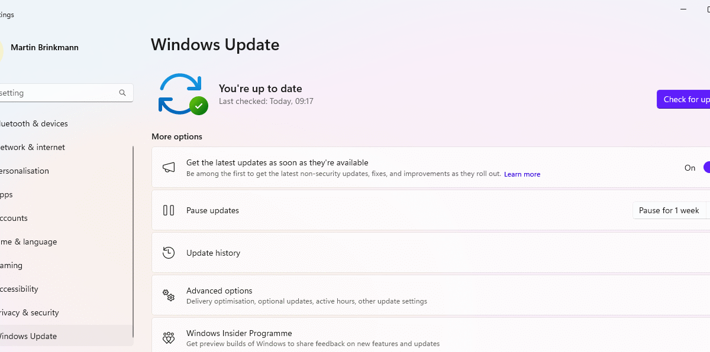Click the green checkmark badge on update icon
This screenshot has width=710, height=352.
pos(199,106)
